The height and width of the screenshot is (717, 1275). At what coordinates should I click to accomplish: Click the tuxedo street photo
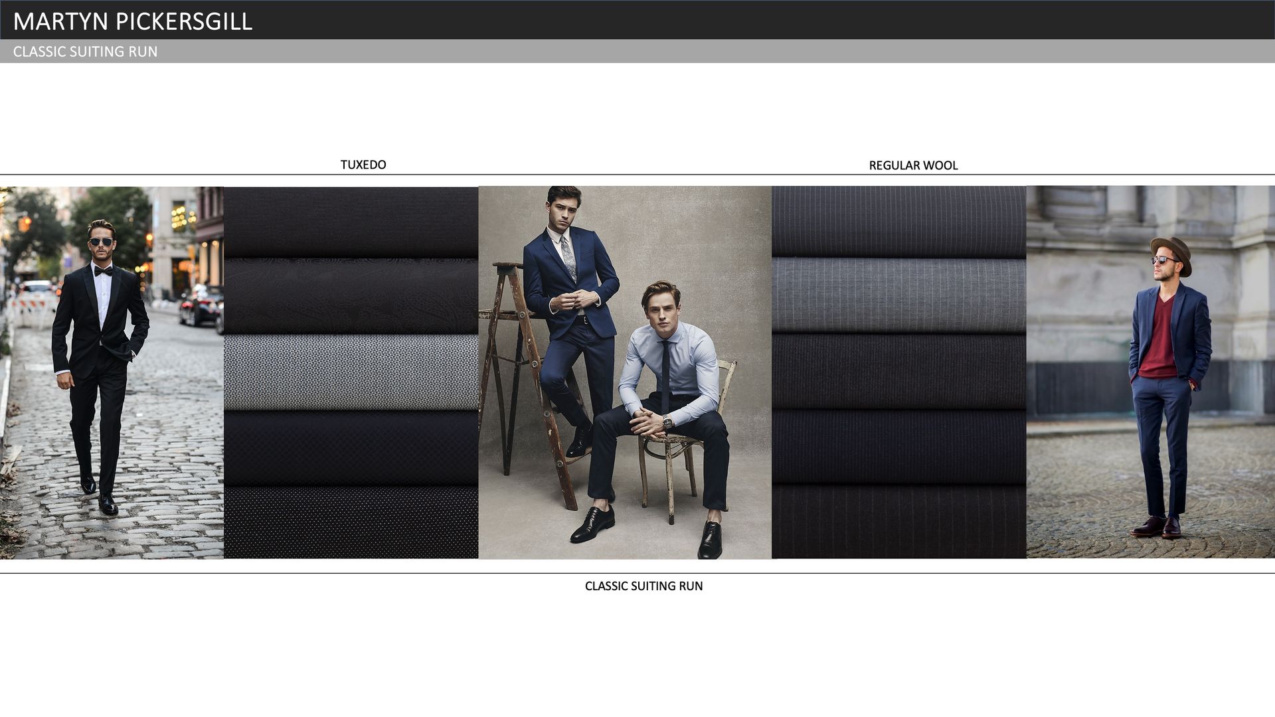click(112, 372)
